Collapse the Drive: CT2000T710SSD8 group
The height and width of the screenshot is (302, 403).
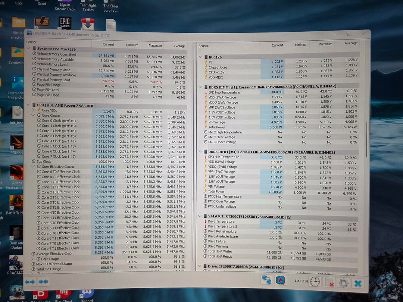click(x=200, y=266)
